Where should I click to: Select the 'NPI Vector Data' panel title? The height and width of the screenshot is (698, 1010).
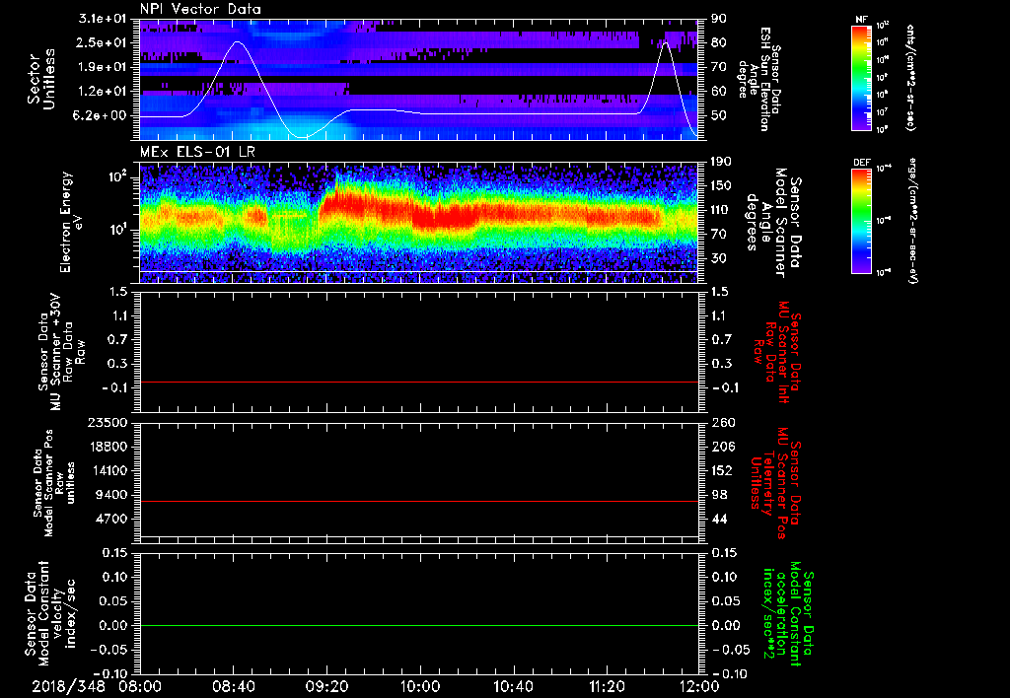point(200,9)
